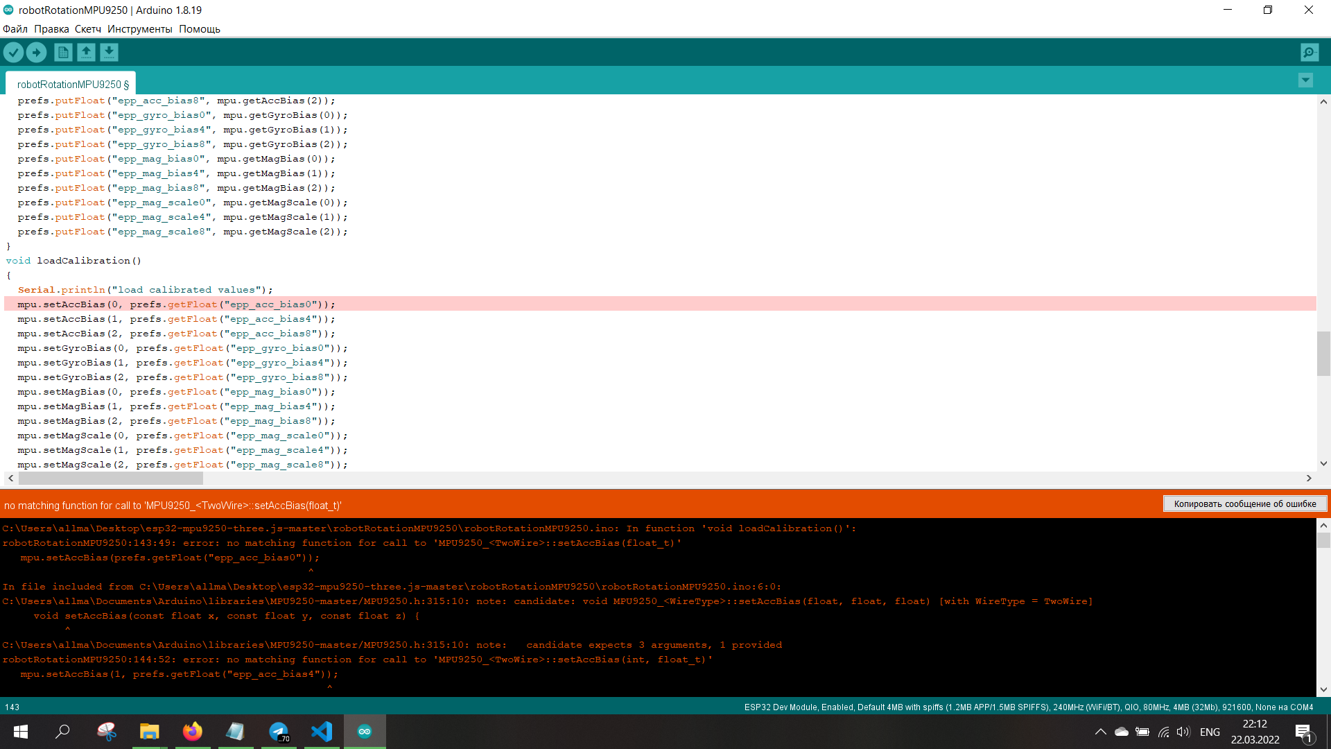The image size is (1331, 749).
Task: Click Копировать сообщение об ошибке button
Action: coord(1244,504)
